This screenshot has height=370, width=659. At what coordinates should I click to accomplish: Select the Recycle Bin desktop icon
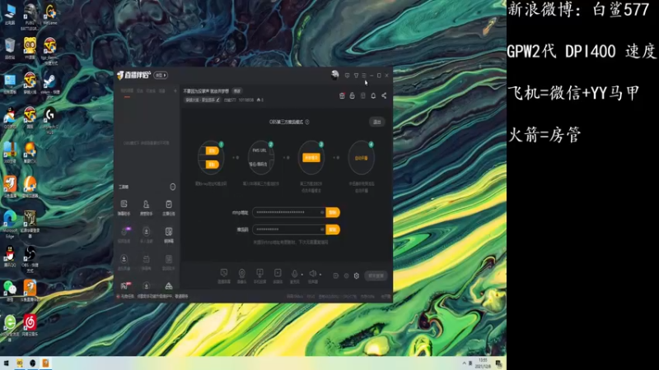tap(10, 49)
